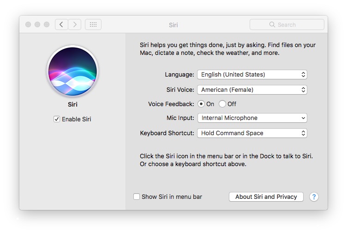This screenshot has height=233, width=347.
Task: Click the red close window button
Action: point(28,24)
